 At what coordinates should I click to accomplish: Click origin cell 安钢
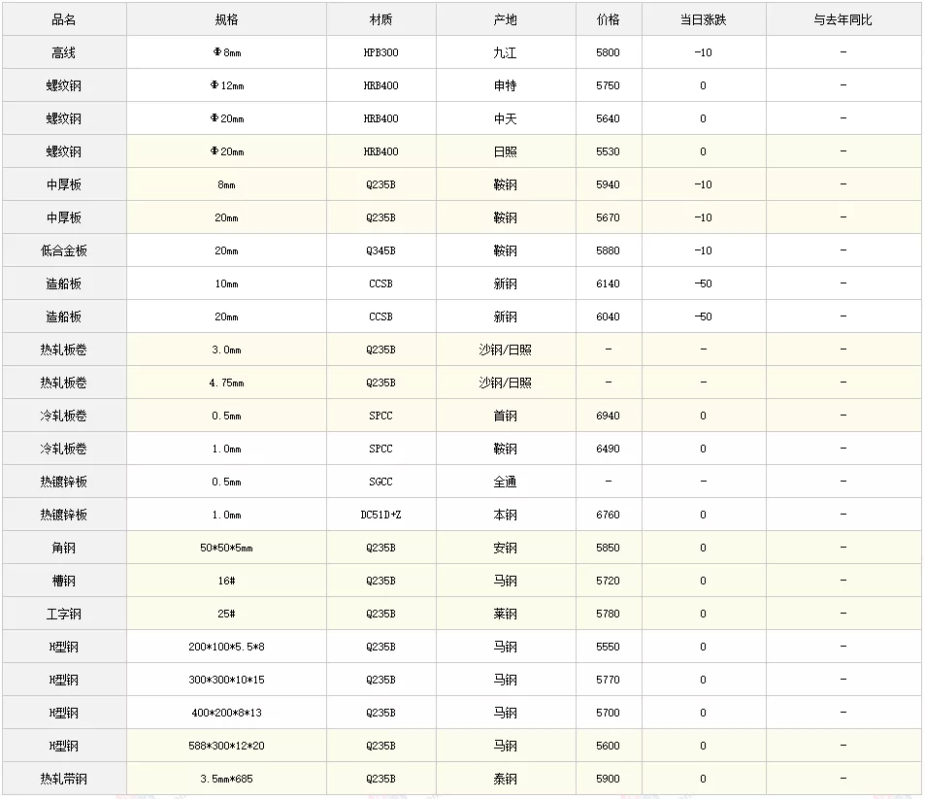click(506, 549)
